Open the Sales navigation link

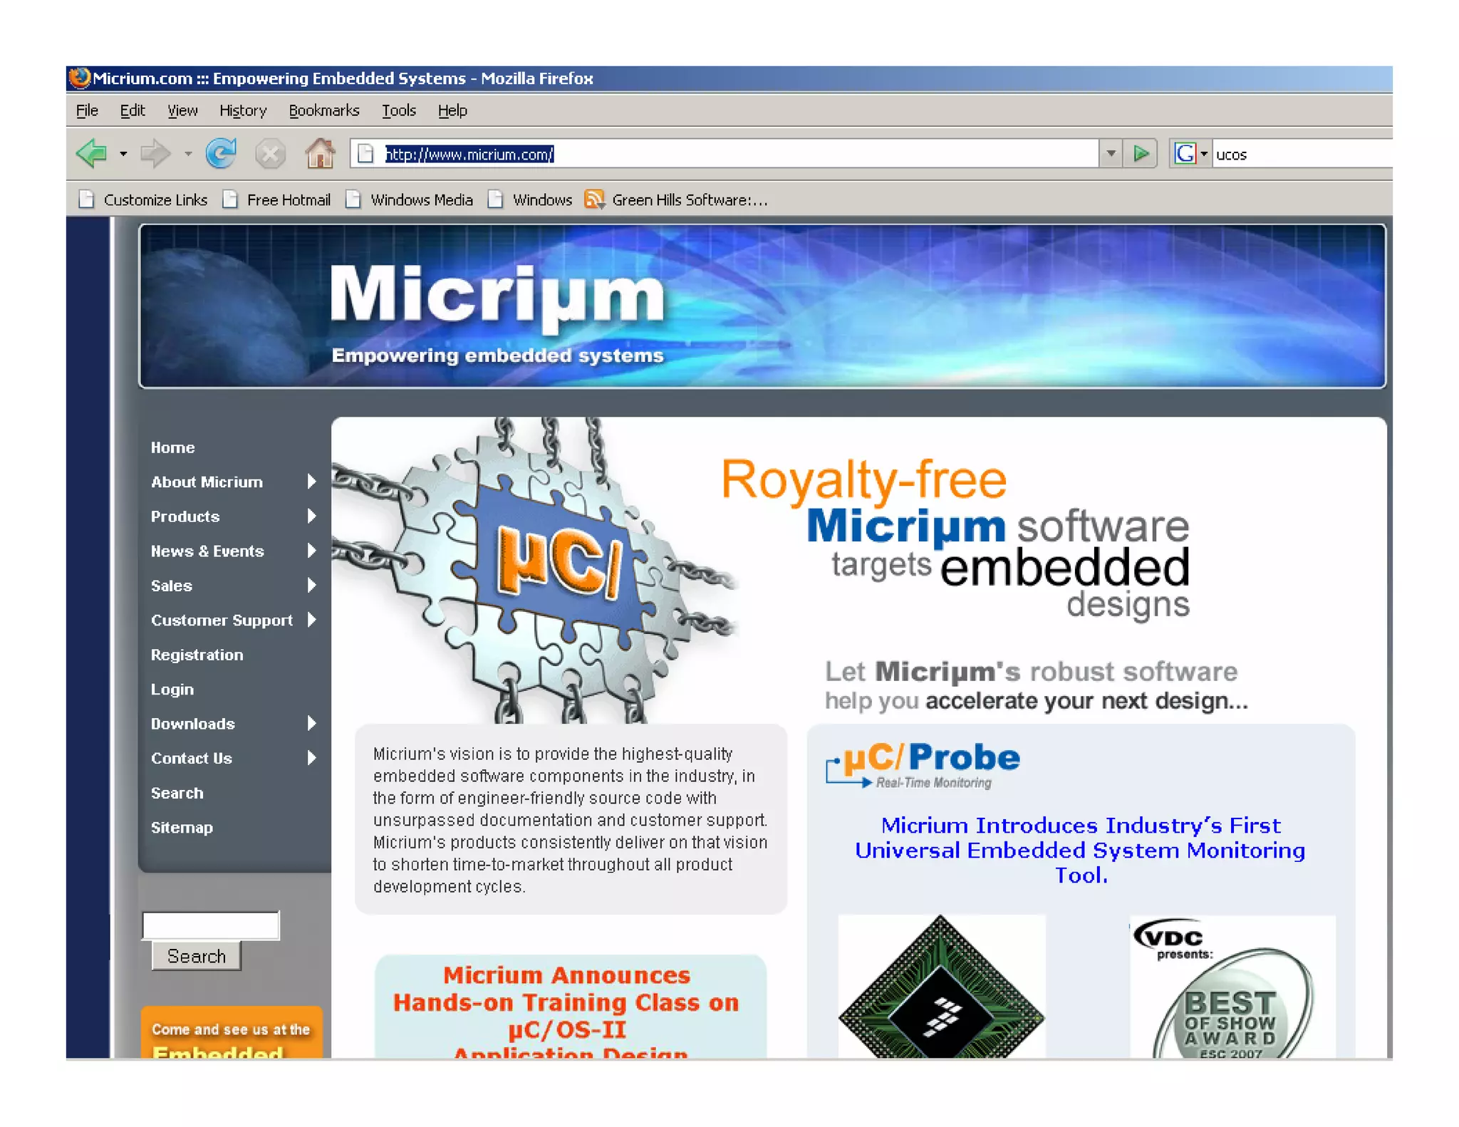[172, 586]
